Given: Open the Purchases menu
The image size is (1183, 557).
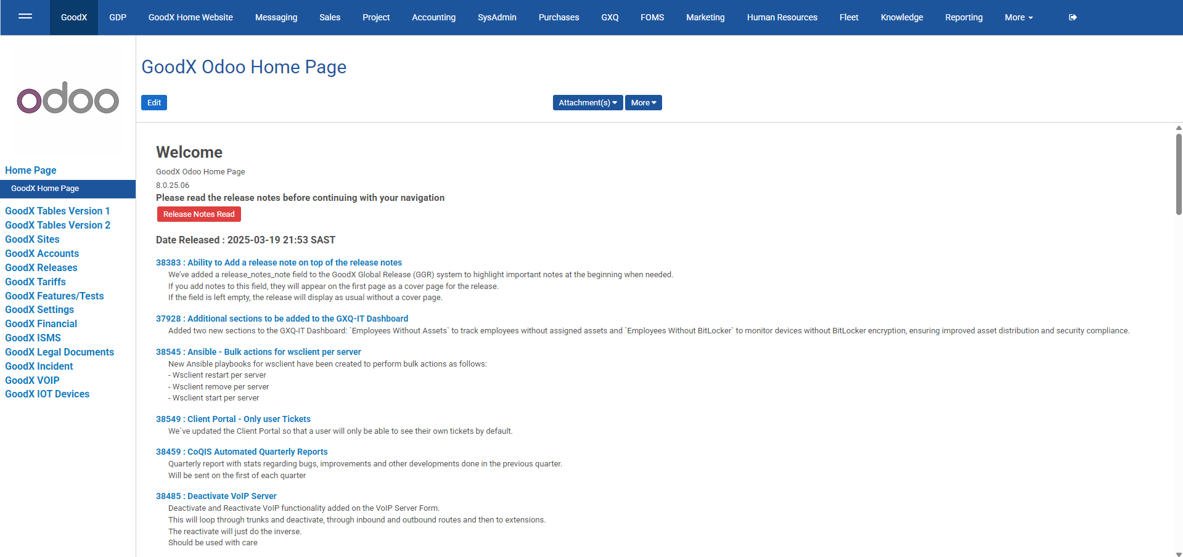Looking at the screenshot, I should click(559, 17).
